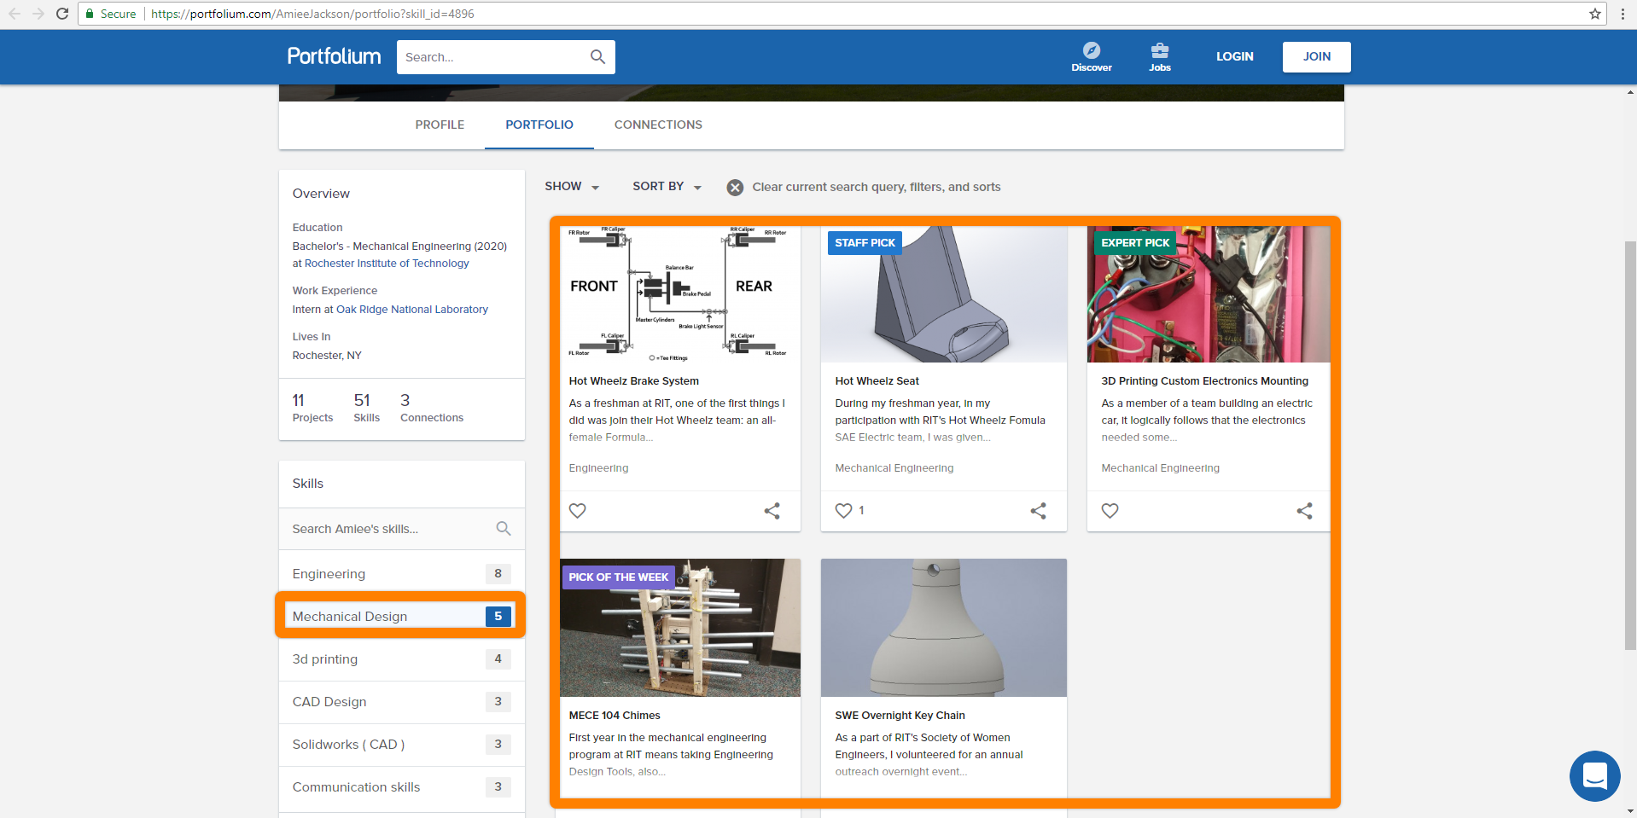Like the Hot Wheelz Seat project
Viewport: 1637px width, 818px height.
click(x=843, y=511)
